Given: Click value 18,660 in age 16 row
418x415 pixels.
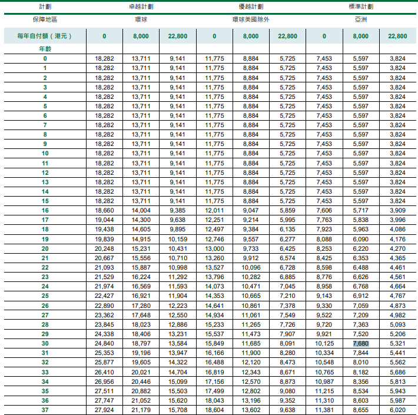Looking at the screenshot, I should click(104, 210).
